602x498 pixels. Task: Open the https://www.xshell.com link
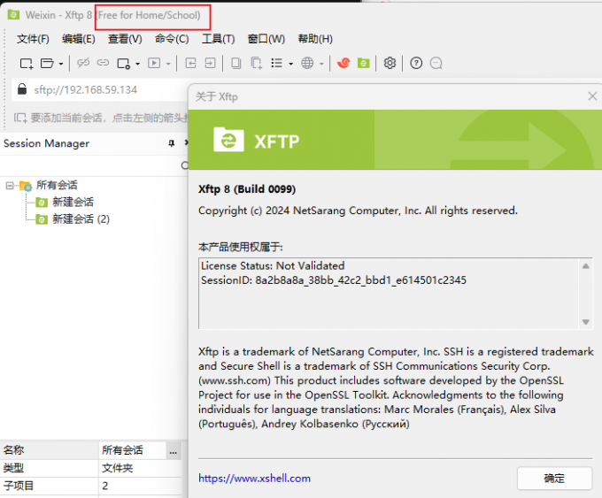pyautogui.click(x=254, y=479)
